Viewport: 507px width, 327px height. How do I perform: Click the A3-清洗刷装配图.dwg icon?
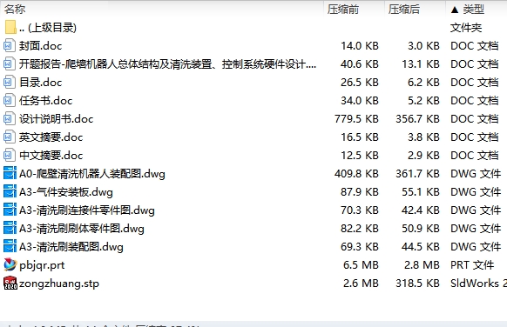(10, 247)
